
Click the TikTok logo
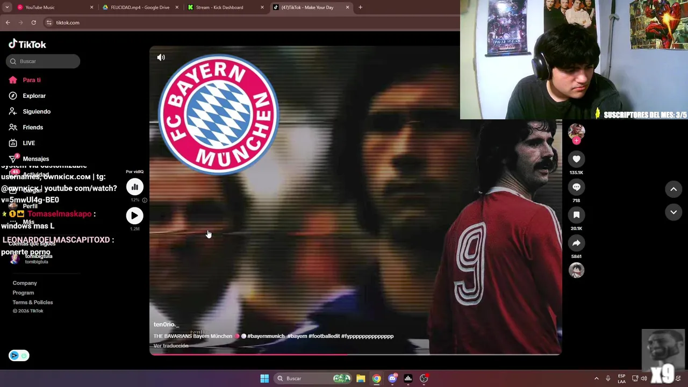click(27, 44)
